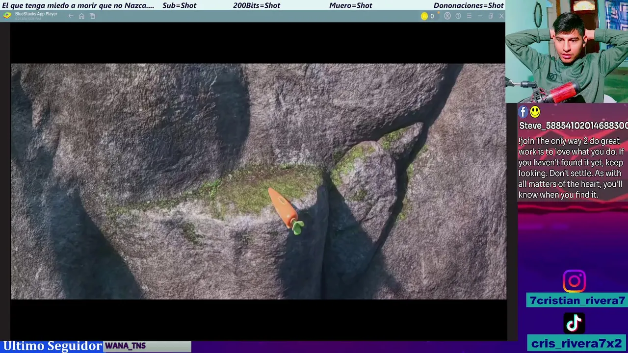
Task: Click the '!join The only way' chat message
Action: (x=571, y=168)
